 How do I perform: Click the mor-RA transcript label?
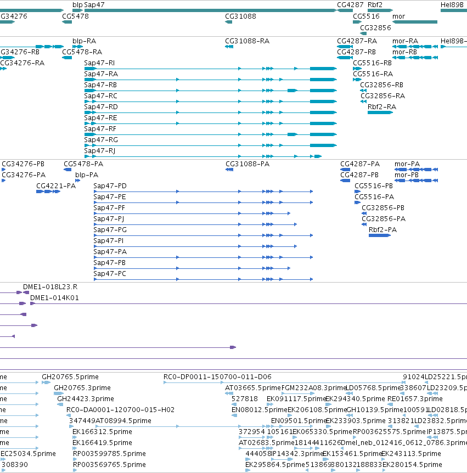pyautogui.click(x=405, y=41)
